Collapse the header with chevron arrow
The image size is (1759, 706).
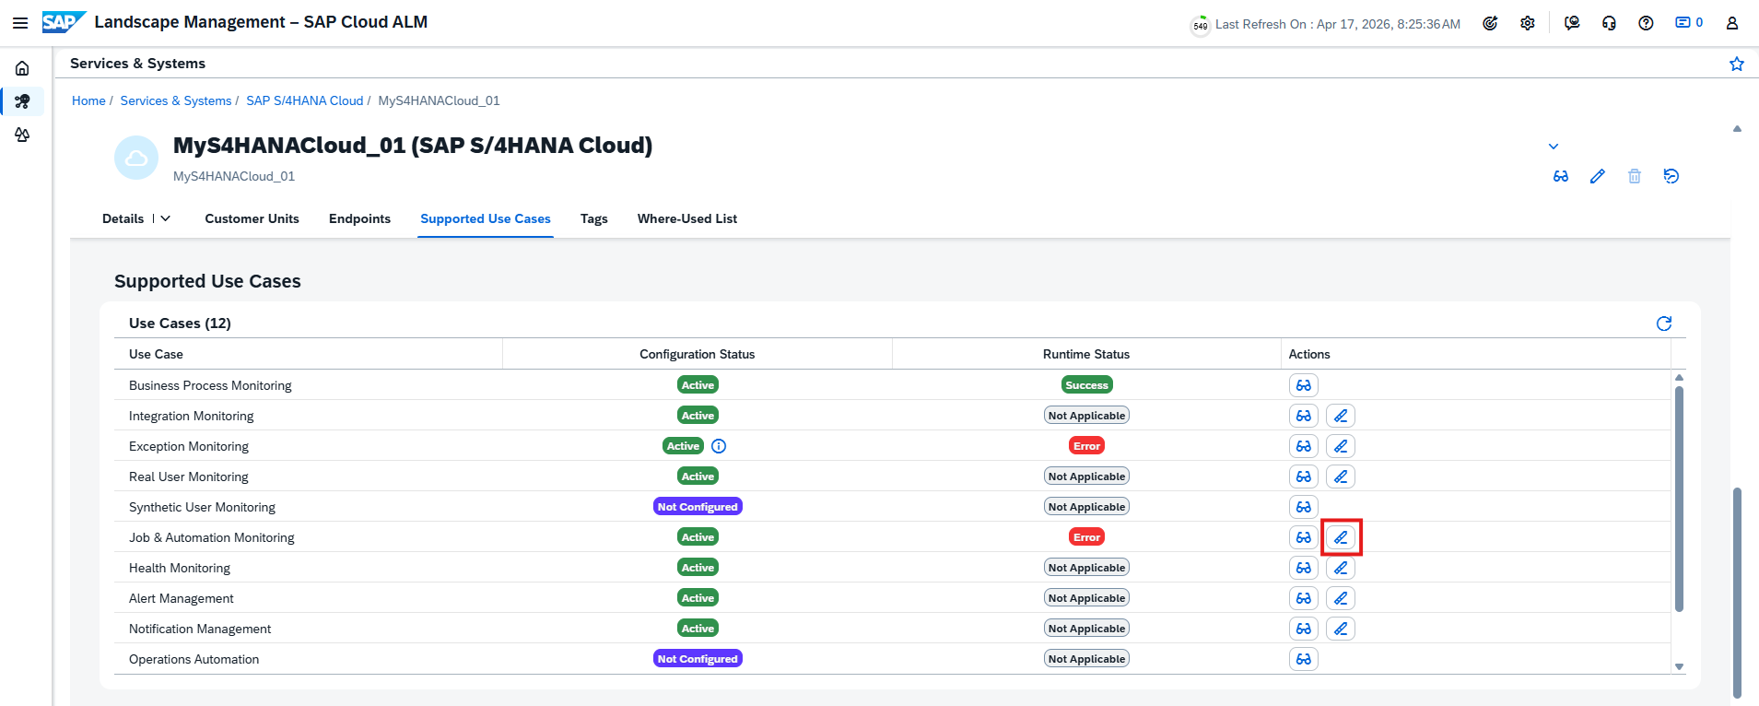click(x=1553, y=147)
